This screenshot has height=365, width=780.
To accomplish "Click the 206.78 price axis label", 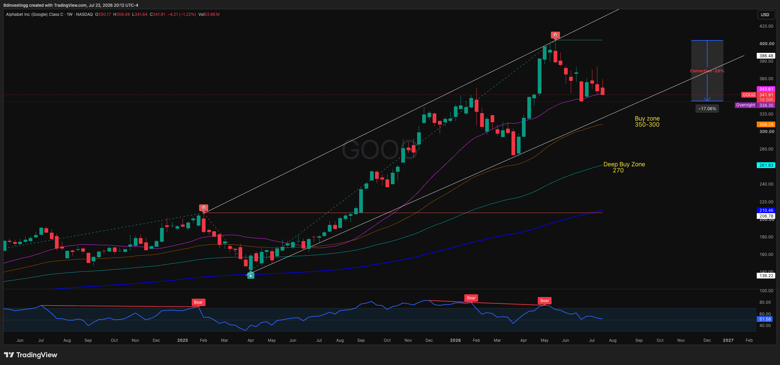I will click(766, 216).
